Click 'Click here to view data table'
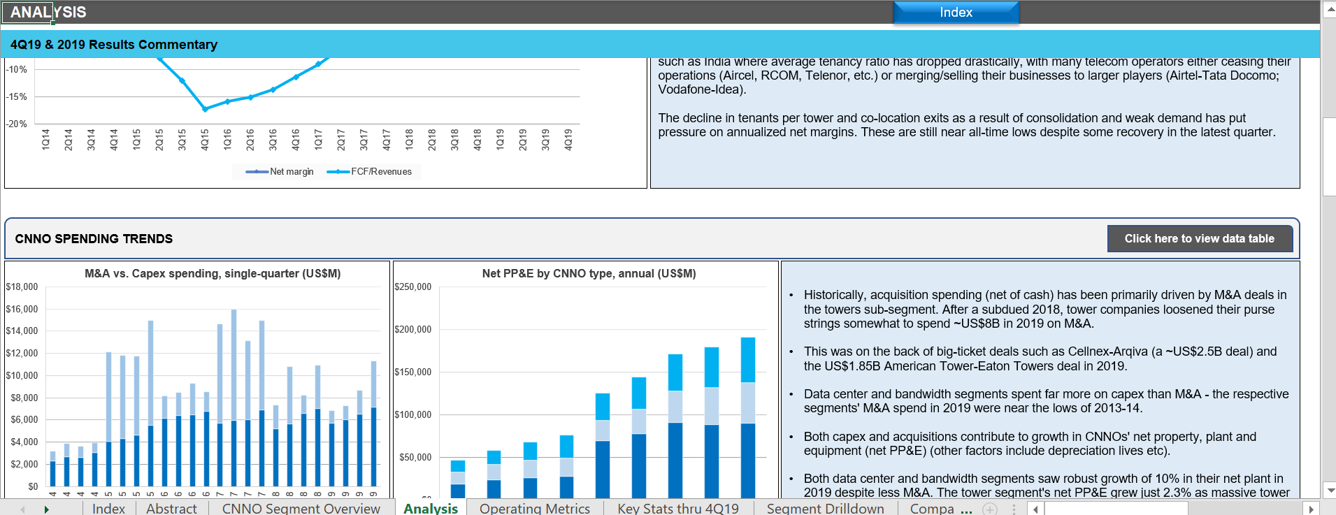Image resolution: width=1336 pixels, height=515 pixels. 1199,239
